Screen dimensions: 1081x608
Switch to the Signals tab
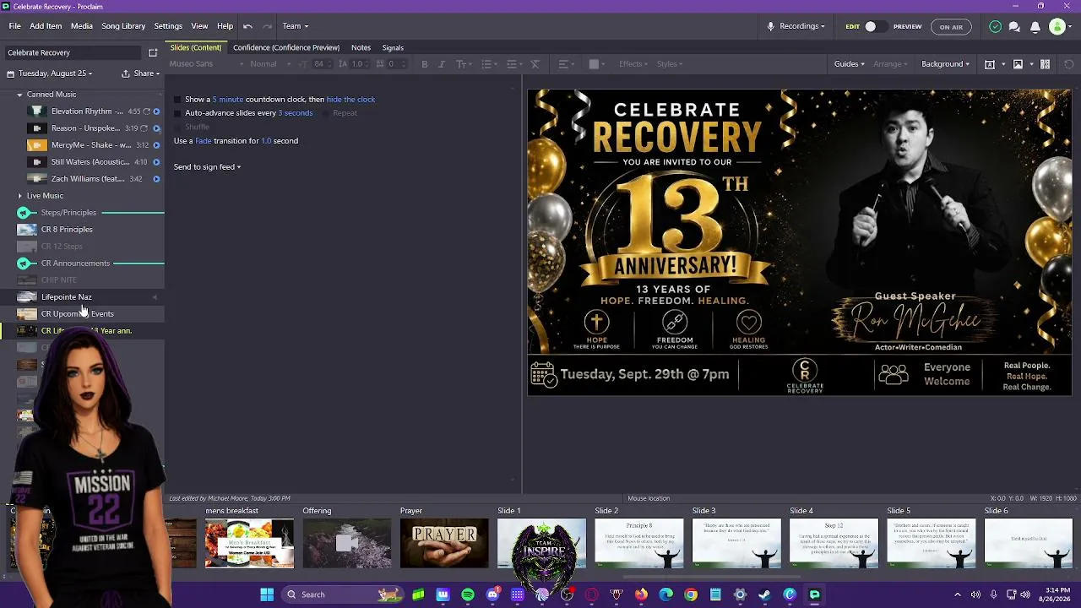(x=393, y=47)
